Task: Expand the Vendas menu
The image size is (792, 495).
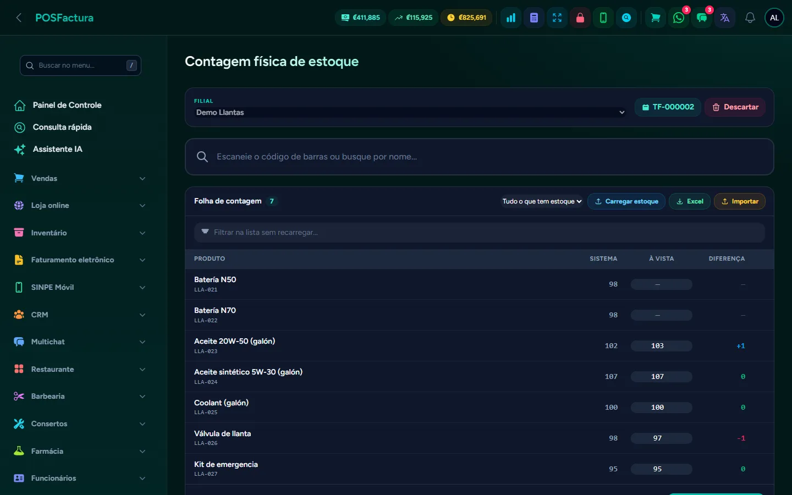Action: (x=80, y=178)
